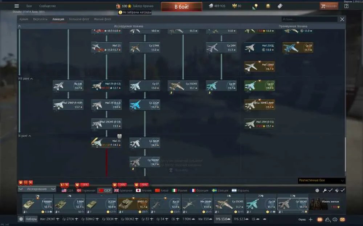The width and height of the screenshot is (363, 226).
Task: Switch to the Вертолёты tab
Action: point(40,19)
